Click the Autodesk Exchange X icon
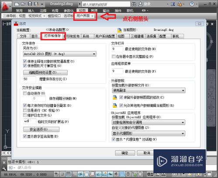This screenshot has width=218, height=178. (x=173, y=4)
